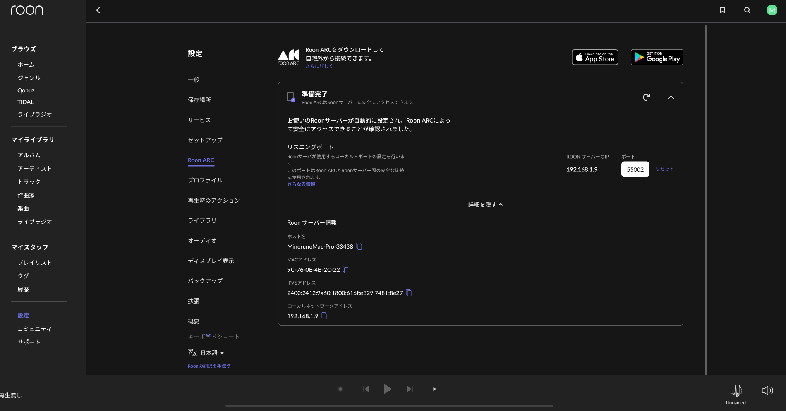786x411 pixels.
Task: Open the bookmarks icon in top bar
Action: [722, 10]
